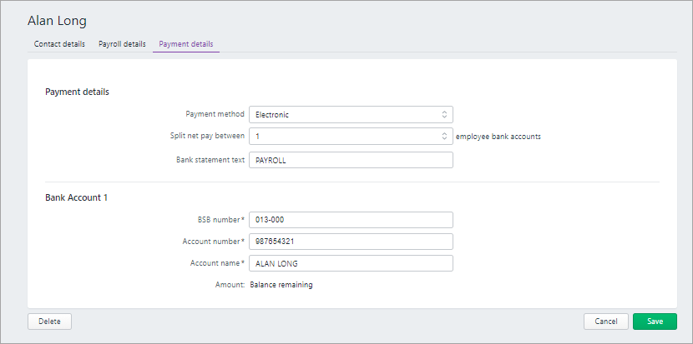Screen dimensions: 693x344
Task: Click into the Account number field
Action: point(351,242)
